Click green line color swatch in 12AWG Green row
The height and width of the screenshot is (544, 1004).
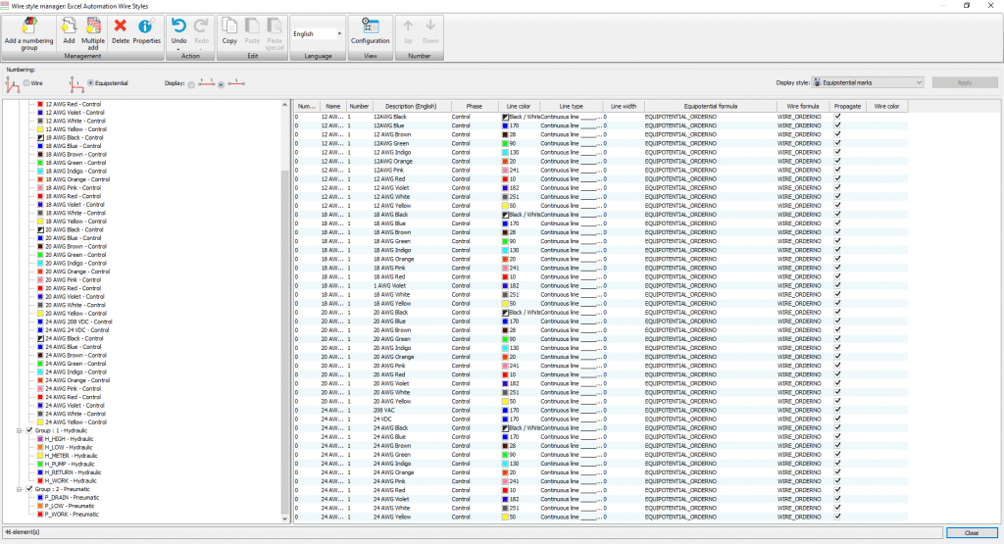pos(505,143)
